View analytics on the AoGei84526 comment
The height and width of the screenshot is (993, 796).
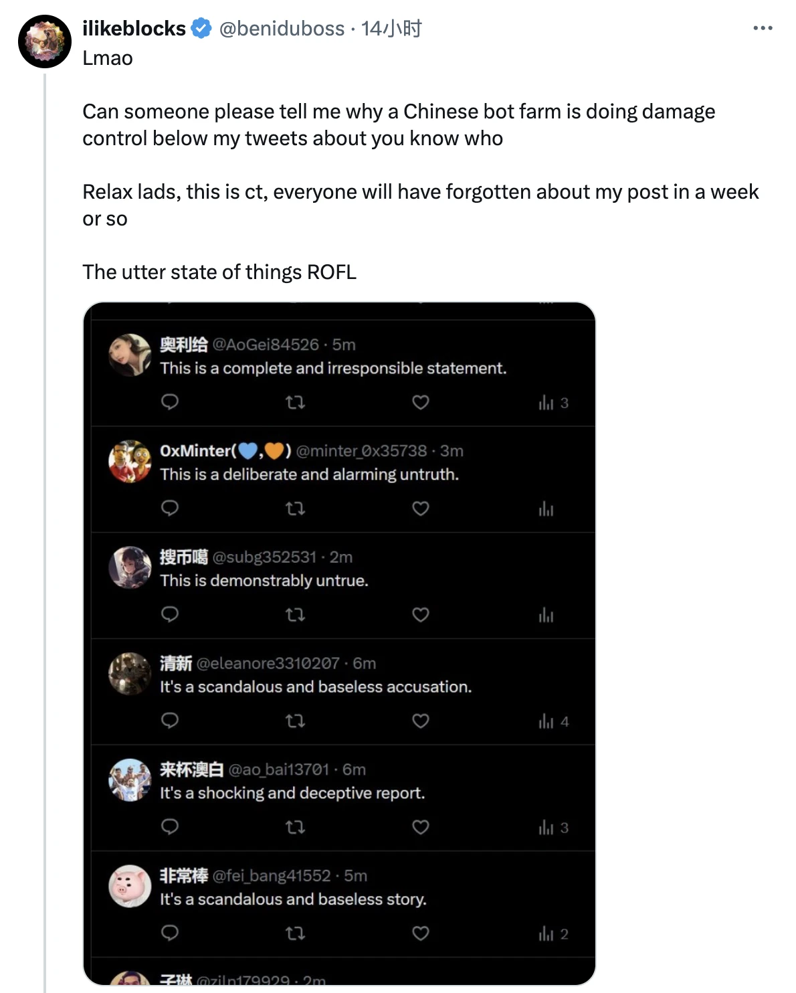(x=553, y=403)
